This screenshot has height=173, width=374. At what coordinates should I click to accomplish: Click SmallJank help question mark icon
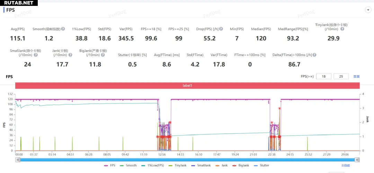tap(36, 55)
